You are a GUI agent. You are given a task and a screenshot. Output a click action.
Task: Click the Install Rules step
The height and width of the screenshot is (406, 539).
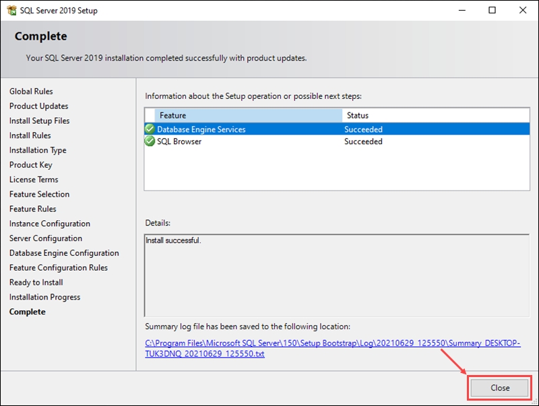pos(30,136)
